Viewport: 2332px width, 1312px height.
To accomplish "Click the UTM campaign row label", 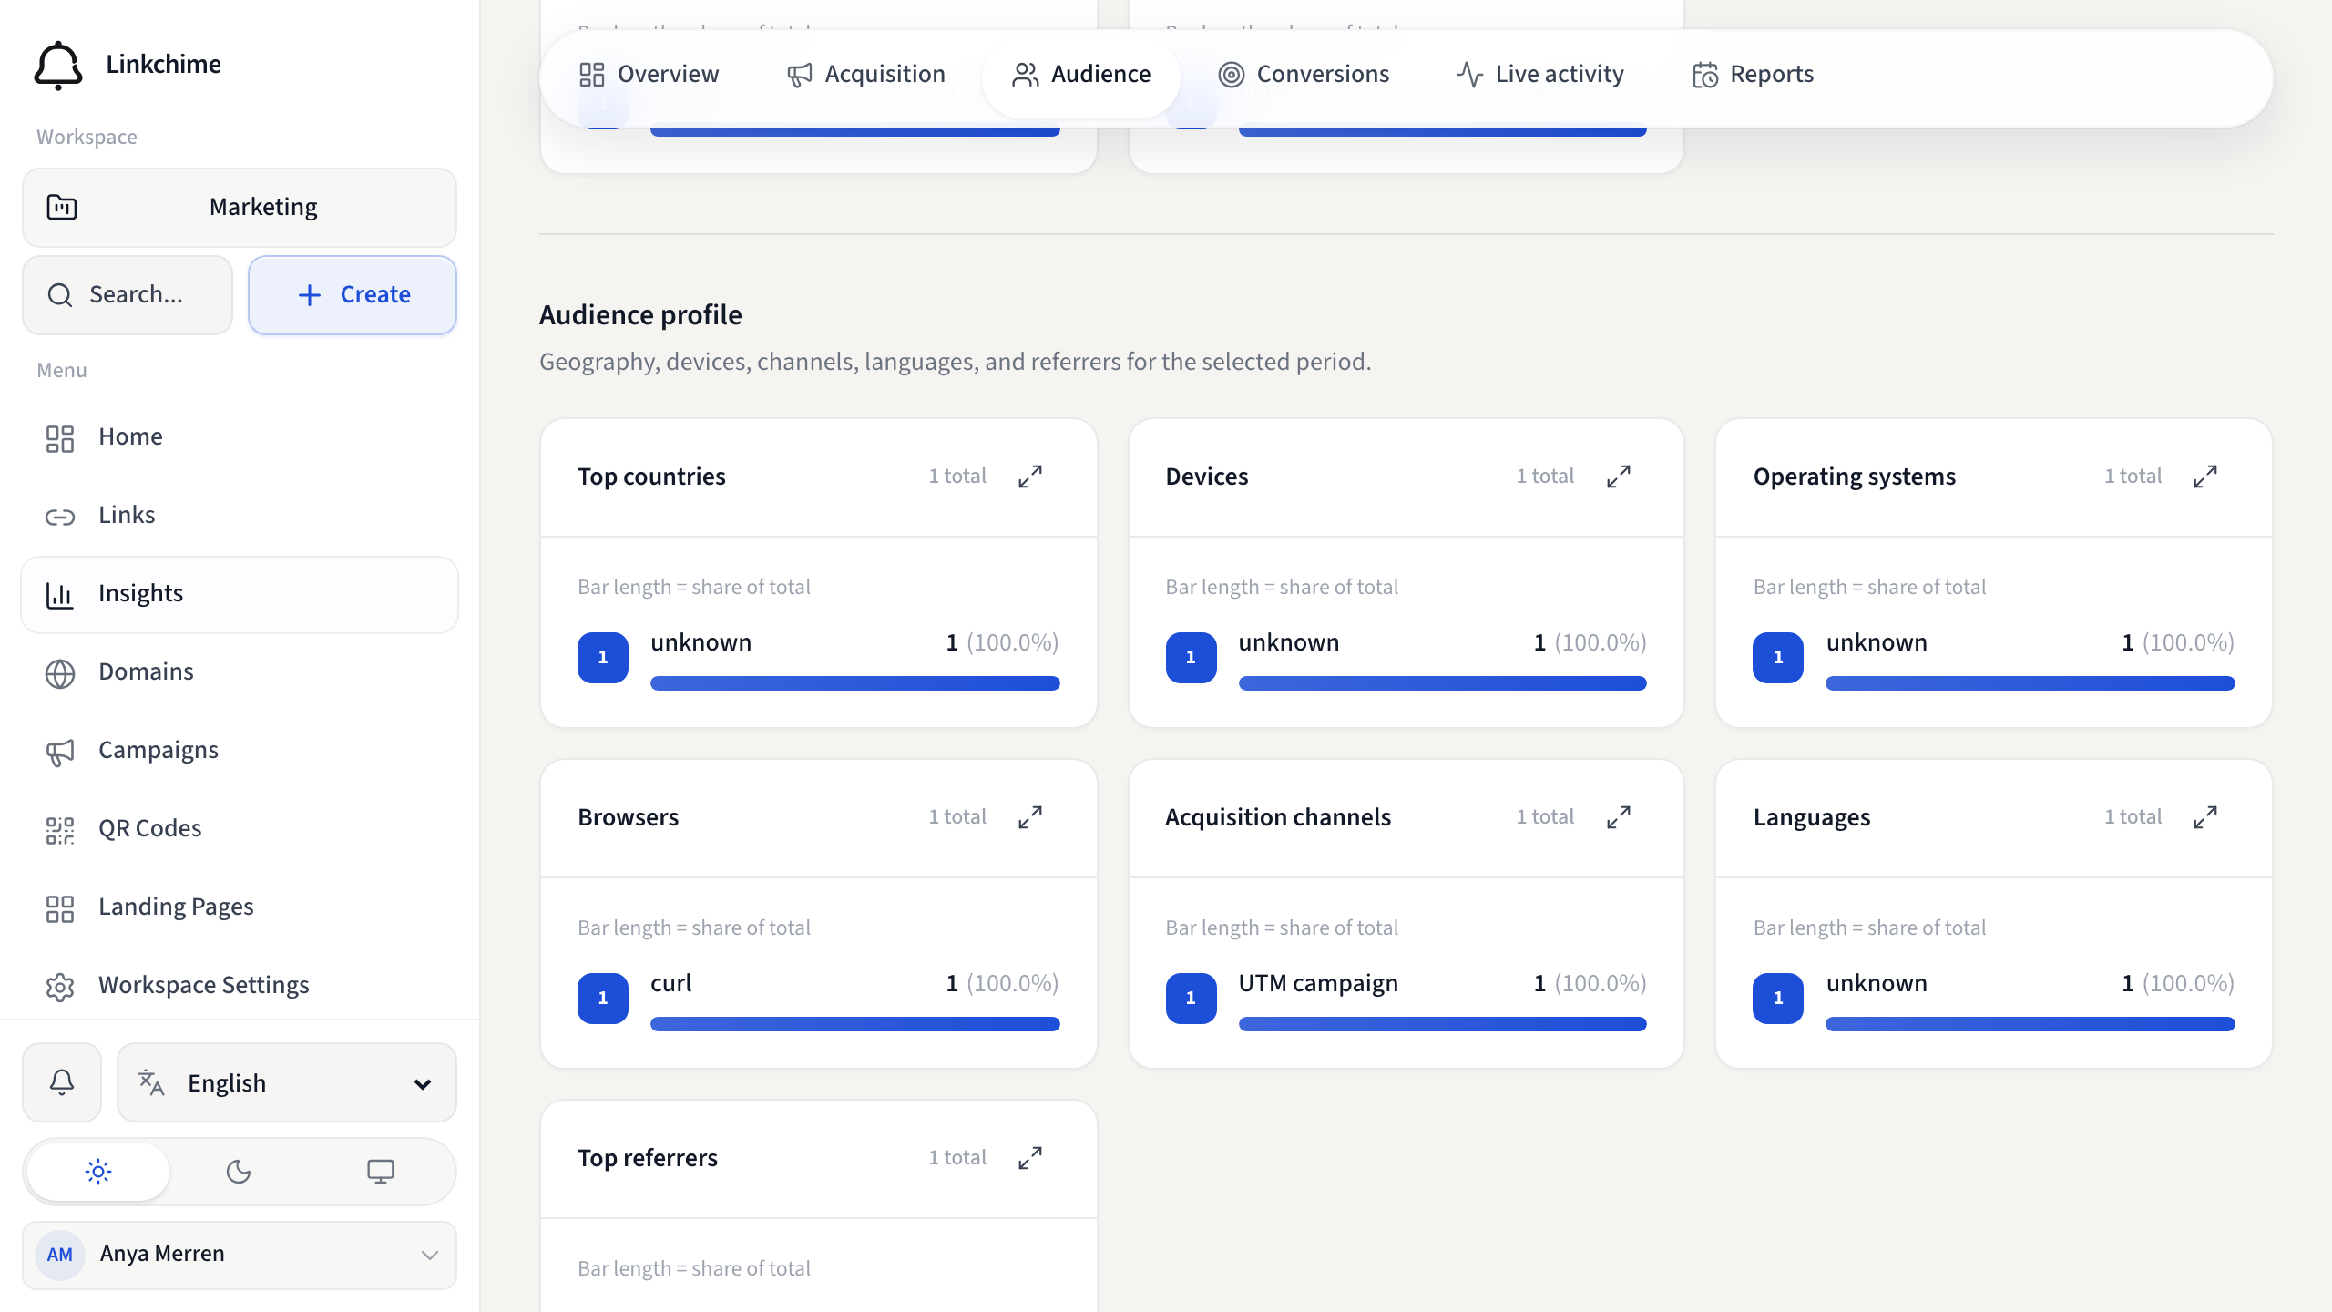I will pyautogui.click(x=1318, y=984).
